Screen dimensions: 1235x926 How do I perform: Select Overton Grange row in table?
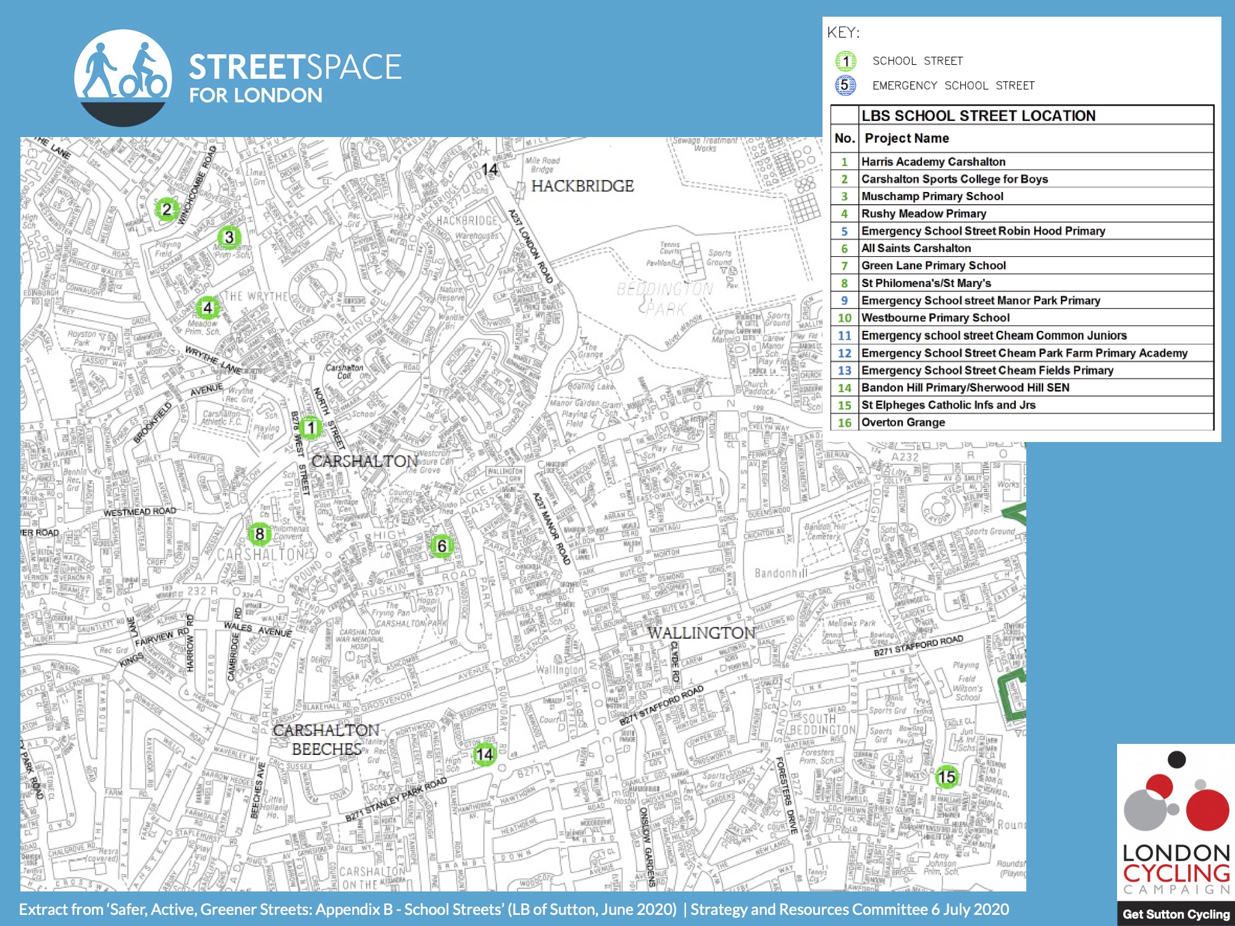click(903, 422)
